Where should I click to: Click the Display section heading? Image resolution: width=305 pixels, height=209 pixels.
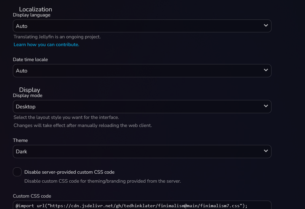(29, 90)
